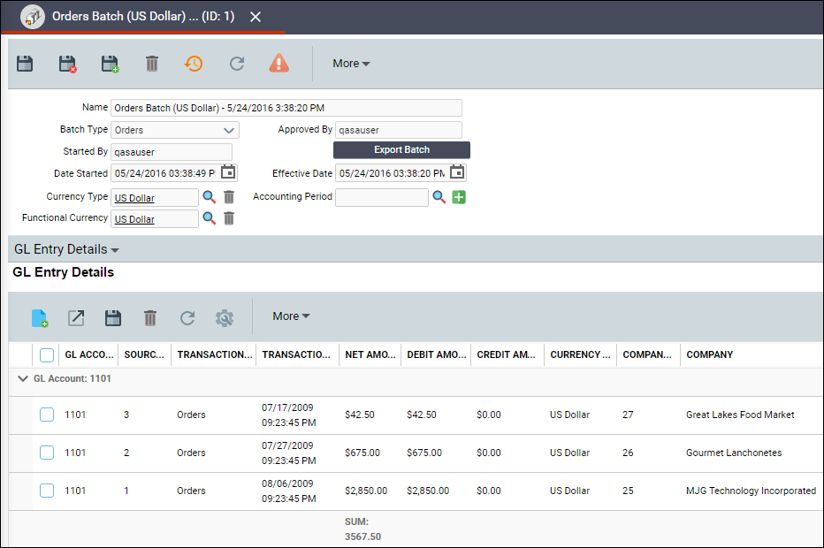The image size is (824, 548).
Task: Sort by DEBIT AMO... column header
Action: click(436, 354)
